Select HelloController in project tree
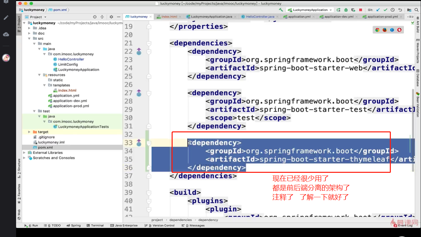421x237 pixels. 71,59
